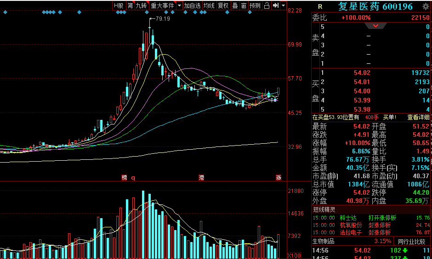432x259 pixels.
Task: Toggle the lock icon in chart toolbar
Action: [x=267, y=6]
